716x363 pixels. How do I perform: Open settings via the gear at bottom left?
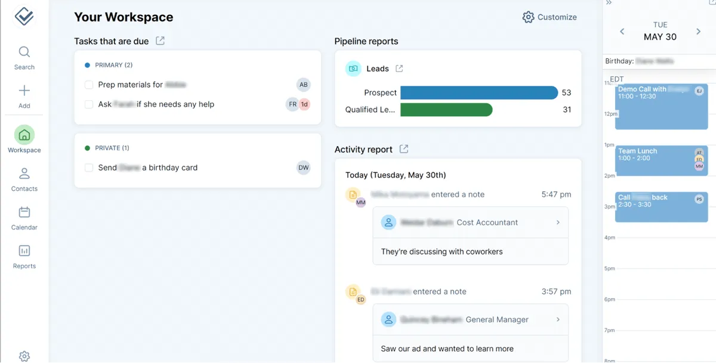click(x=24, y=355)
